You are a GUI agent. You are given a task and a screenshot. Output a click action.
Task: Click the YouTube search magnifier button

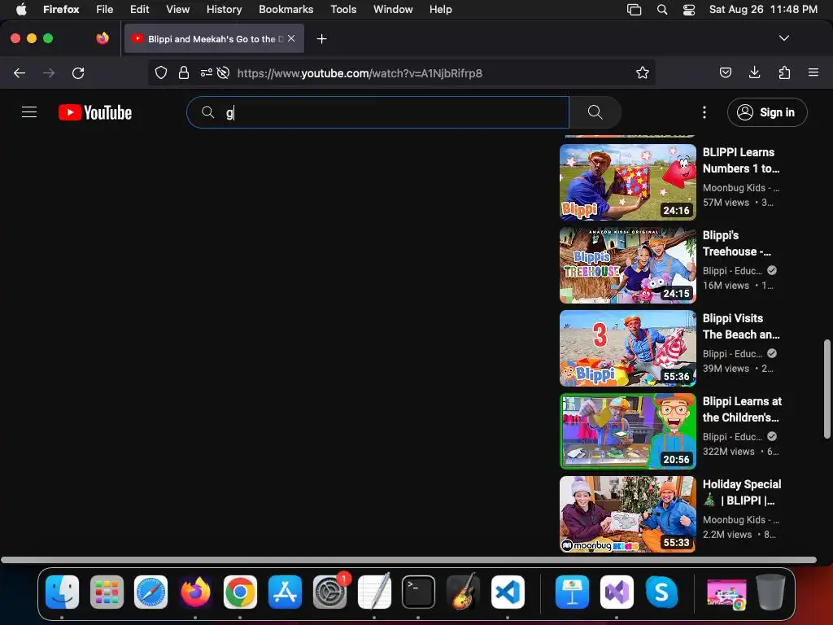[595, 112]
